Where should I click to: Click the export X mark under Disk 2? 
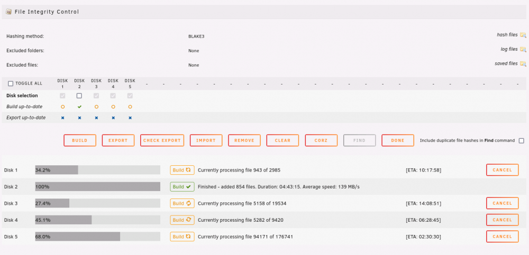pyautogui.click(x=79, y=118)
